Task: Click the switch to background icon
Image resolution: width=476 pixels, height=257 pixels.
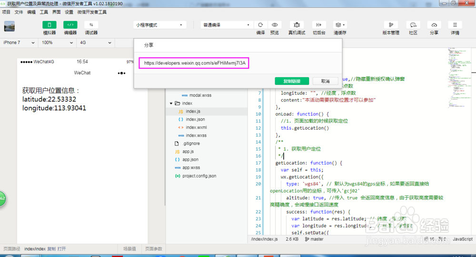Action: click(x=319, y=25)
